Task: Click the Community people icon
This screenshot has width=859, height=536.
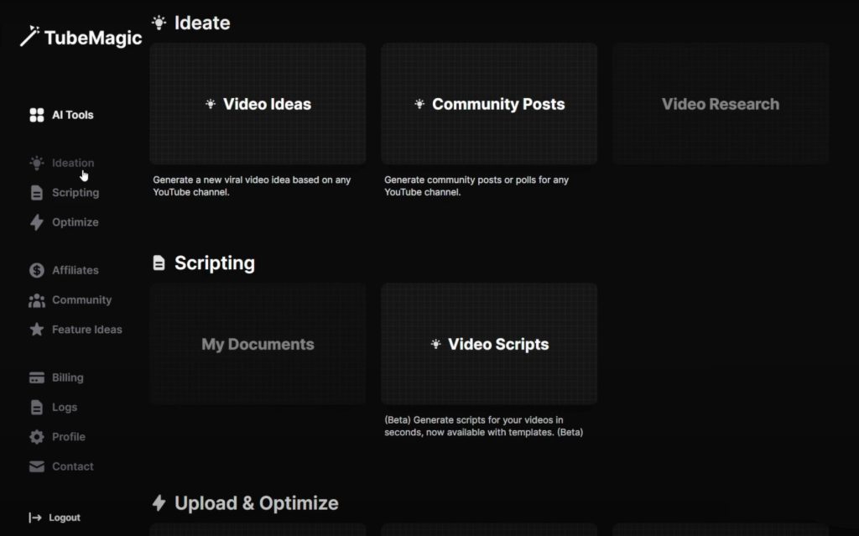Action: click(35, 299)
